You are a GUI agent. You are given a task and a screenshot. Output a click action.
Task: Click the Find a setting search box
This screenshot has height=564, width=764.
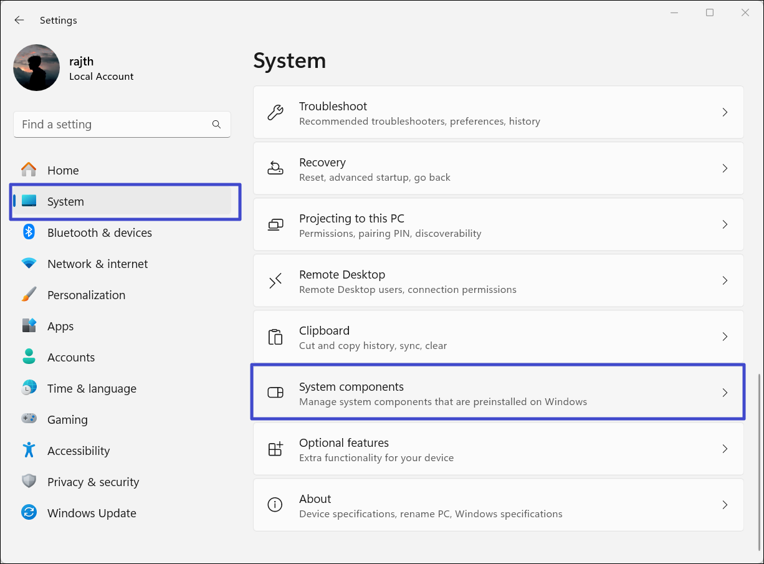(112, 125)
